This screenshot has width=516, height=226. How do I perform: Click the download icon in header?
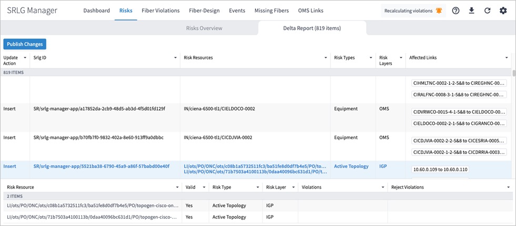click(471, 11)
